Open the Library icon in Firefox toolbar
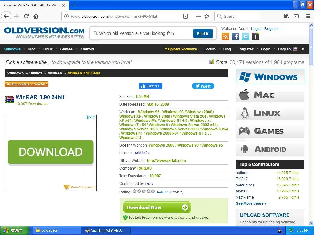This screenshot has height=235, width=314. [x=286, y=16]
